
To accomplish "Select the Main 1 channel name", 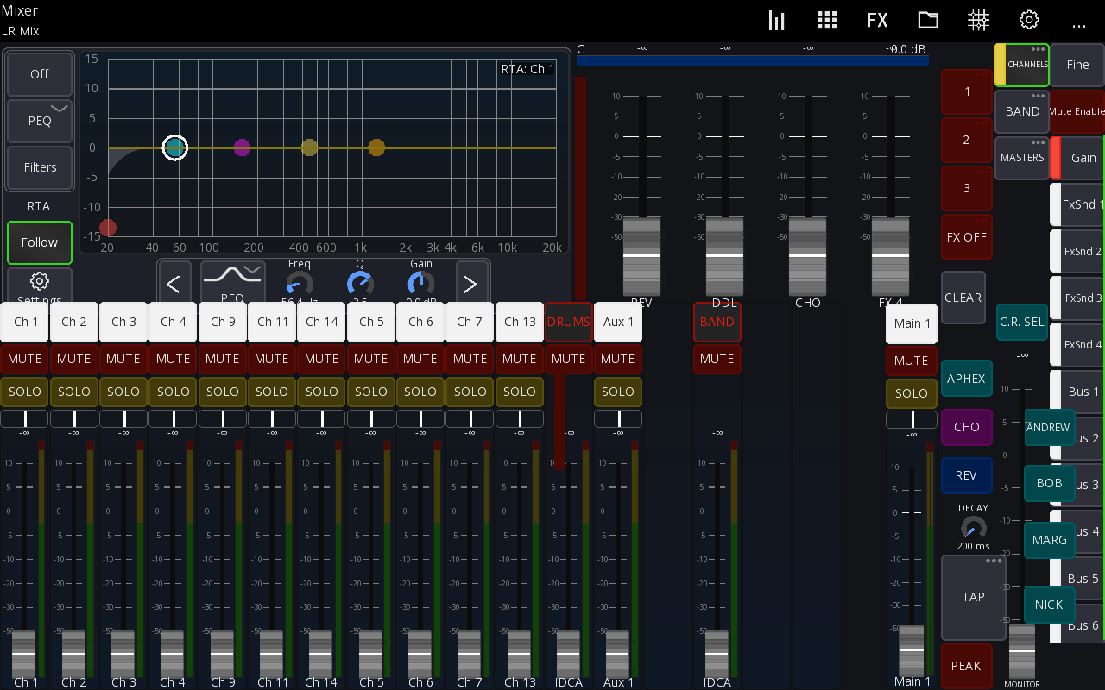I will click(x=912, y=323).
